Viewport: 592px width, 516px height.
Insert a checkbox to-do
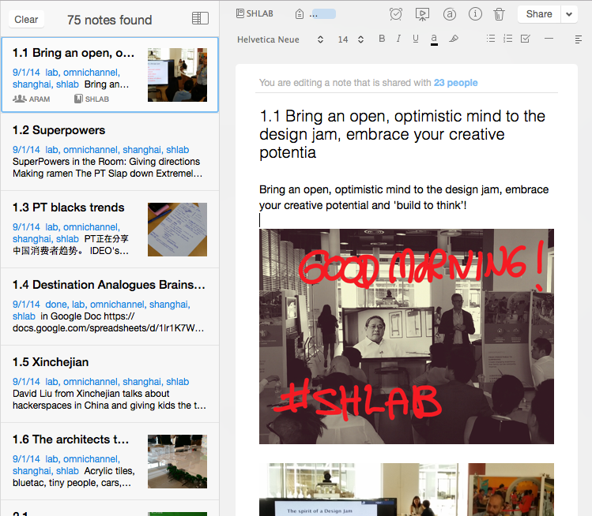click(525, 39)
